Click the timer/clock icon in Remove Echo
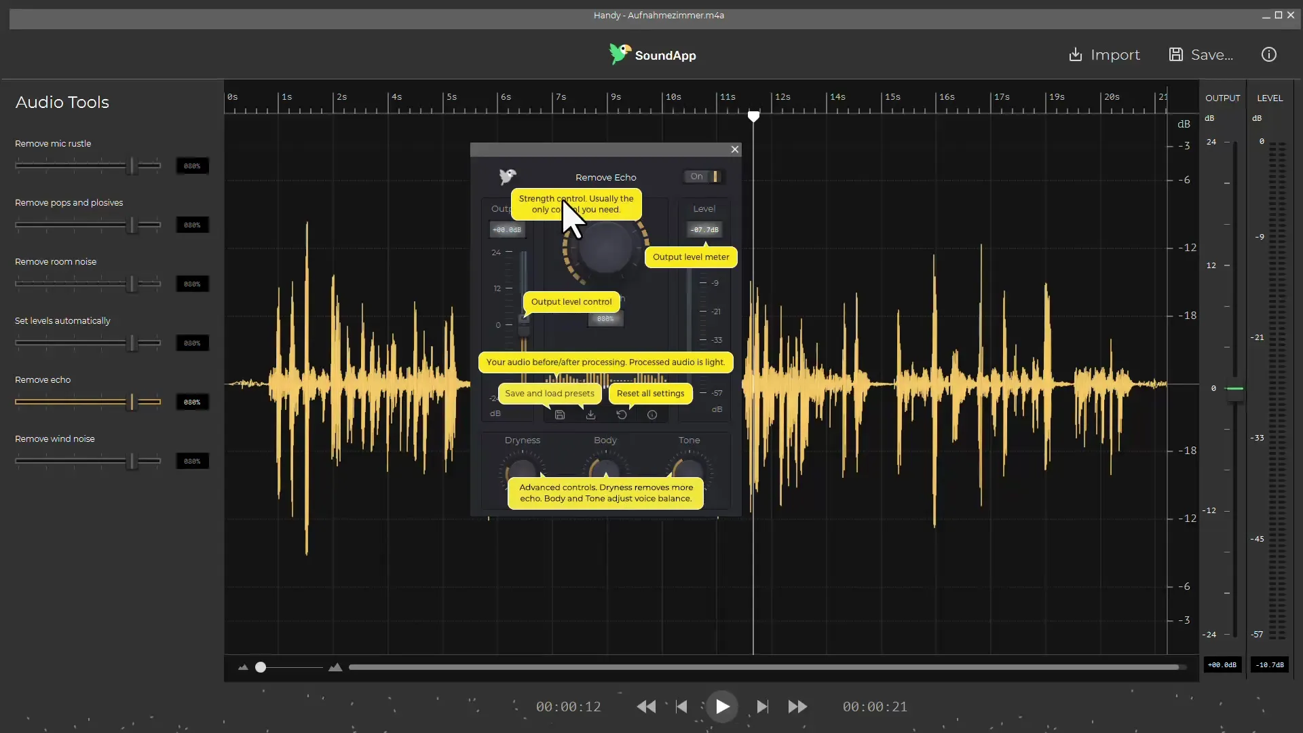Screen dimensions: 1303x733 [x=652, y=415]
